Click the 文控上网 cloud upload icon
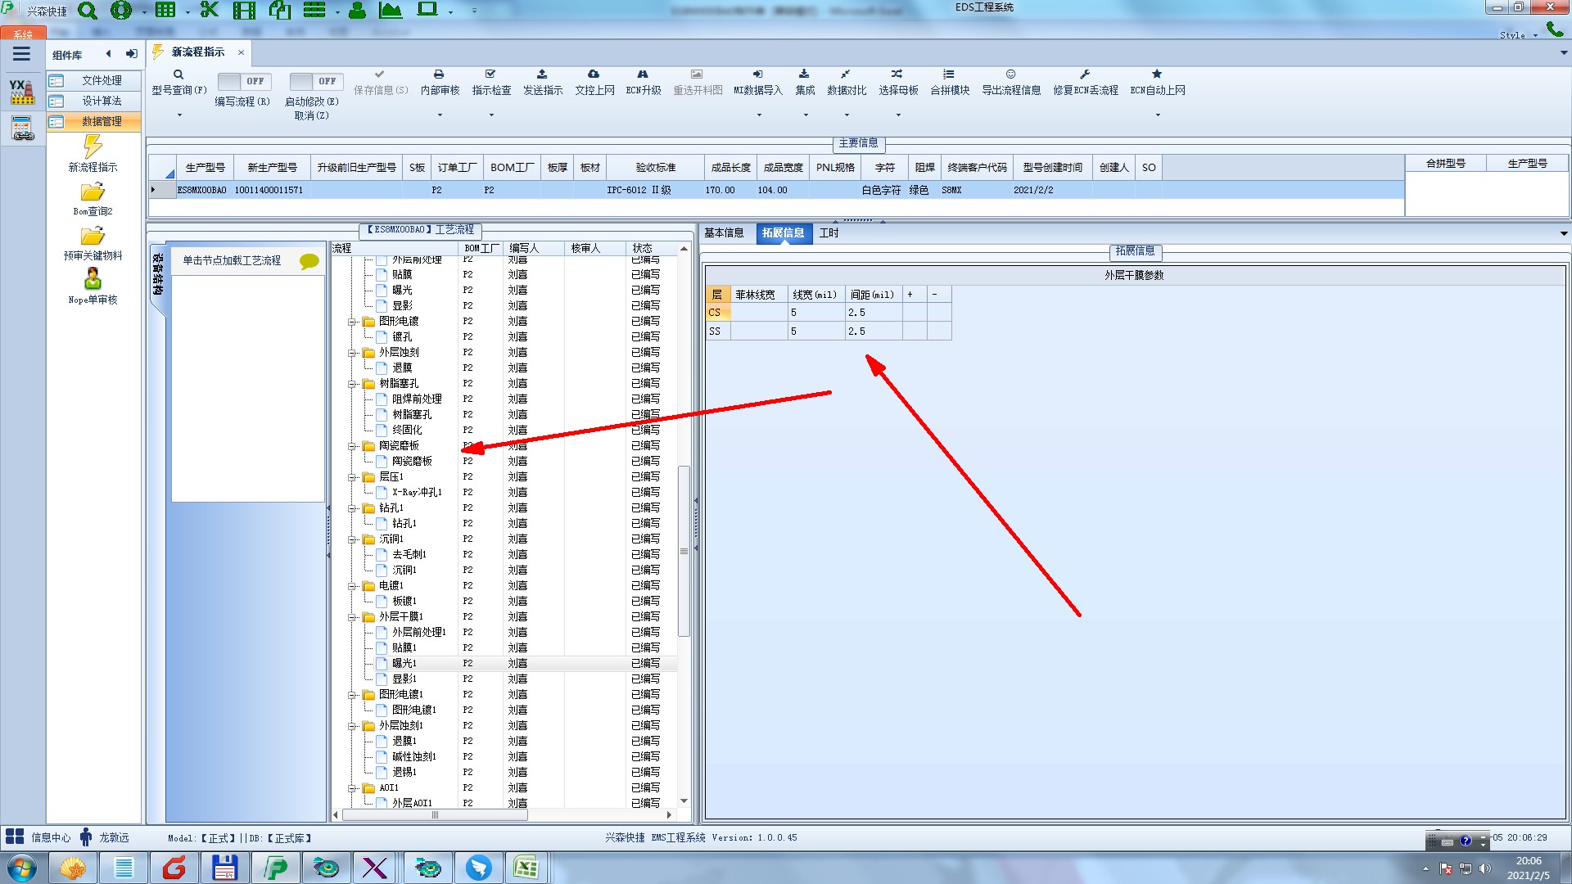The image size is (1572, 884). [x=594, y=74]
